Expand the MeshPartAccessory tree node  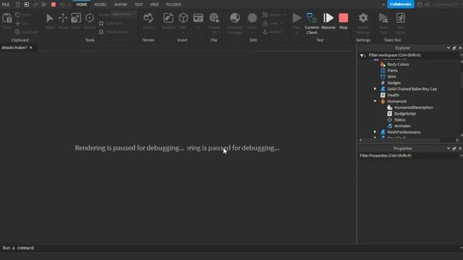click(375, 131)
